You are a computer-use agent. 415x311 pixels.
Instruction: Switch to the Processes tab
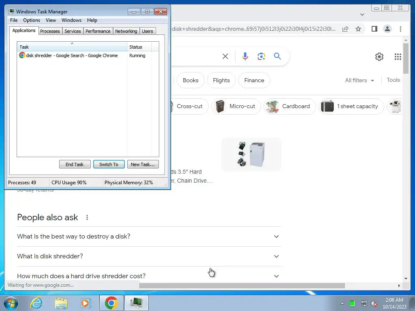(50, 31)
